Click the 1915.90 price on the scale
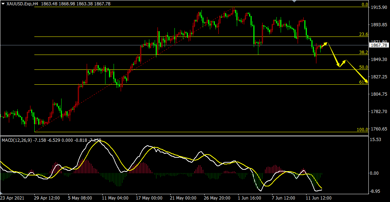Screen dimensions: 390x202 [378, 7]
